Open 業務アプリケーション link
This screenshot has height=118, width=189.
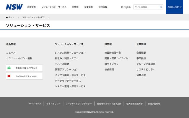coord(67,70)
